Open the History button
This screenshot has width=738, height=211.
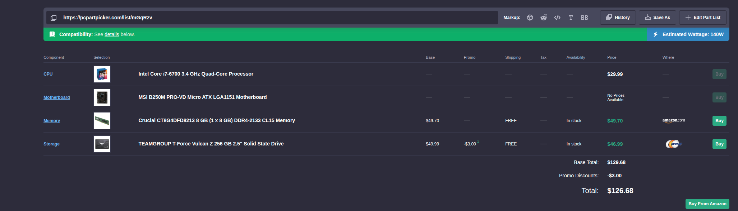click(x=618, y=18)
